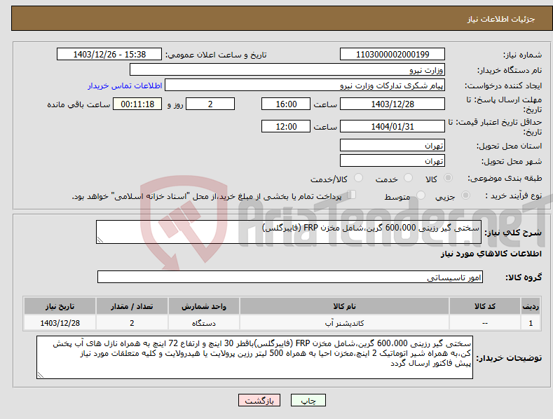Click the تعداد / مقدار column header
The image size is (553, 419).
pos(132,306)
